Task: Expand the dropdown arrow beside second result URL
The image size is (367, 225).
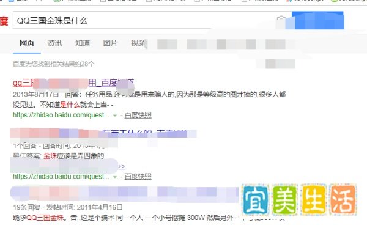Action: tap(115, 177)
